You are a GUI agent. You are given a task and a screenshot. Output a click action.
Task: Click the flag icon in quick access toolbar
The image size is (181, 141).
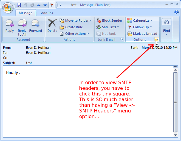click(52, 5)
